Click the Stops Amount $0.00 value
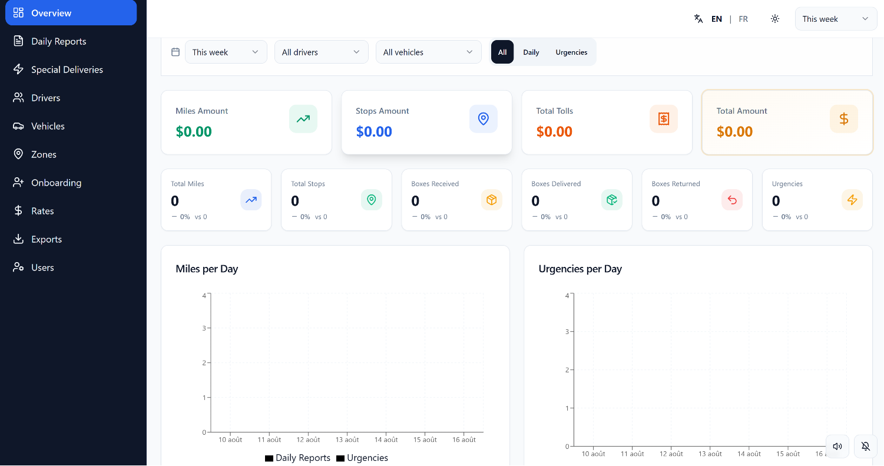Viewport: 884px width, 466px height. [374, 131]
